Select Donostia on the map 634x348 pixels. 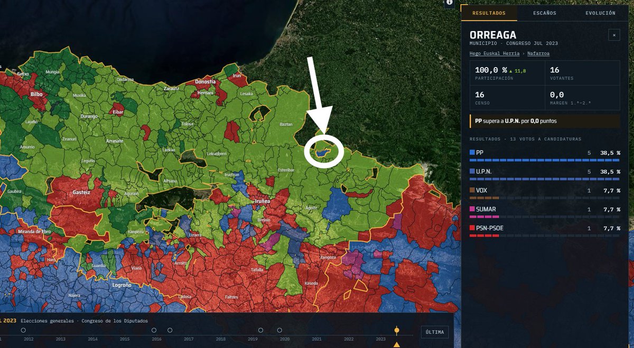point(206,82)
